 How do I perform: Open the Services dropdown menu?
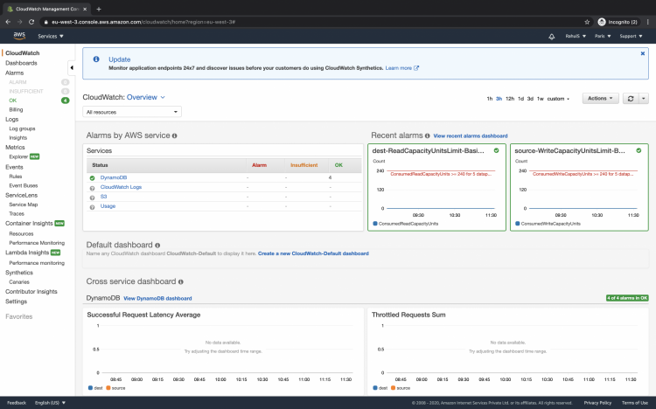[51, 37]
